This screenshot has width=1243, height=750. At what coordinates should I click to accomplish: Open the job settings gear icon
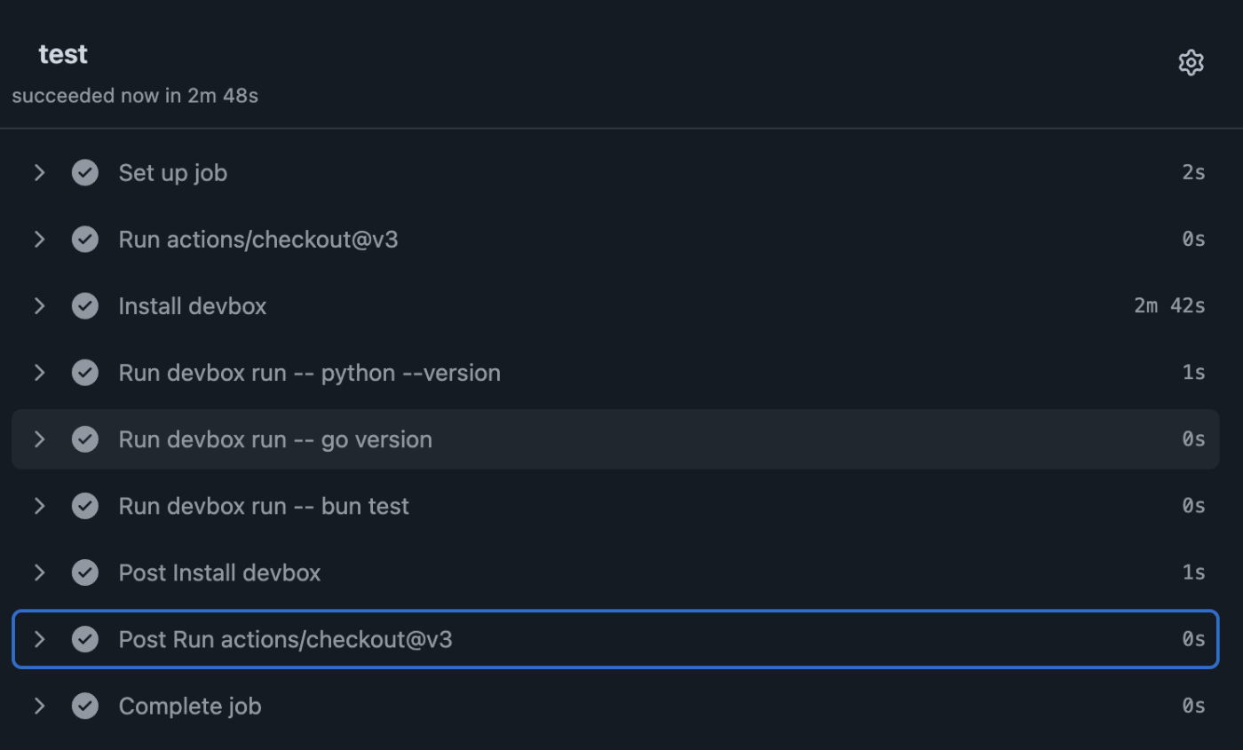(x=1191, y=63)
